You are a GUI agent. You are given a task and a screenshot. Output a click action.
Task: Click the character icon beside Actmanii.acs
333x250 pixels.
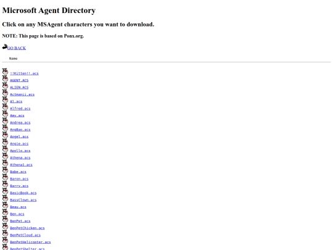point(5,93)
